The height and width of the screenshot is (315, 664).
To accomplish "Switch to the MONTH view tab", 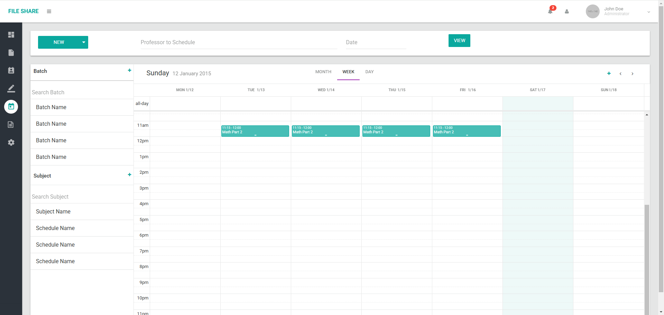I will point(323,72).
